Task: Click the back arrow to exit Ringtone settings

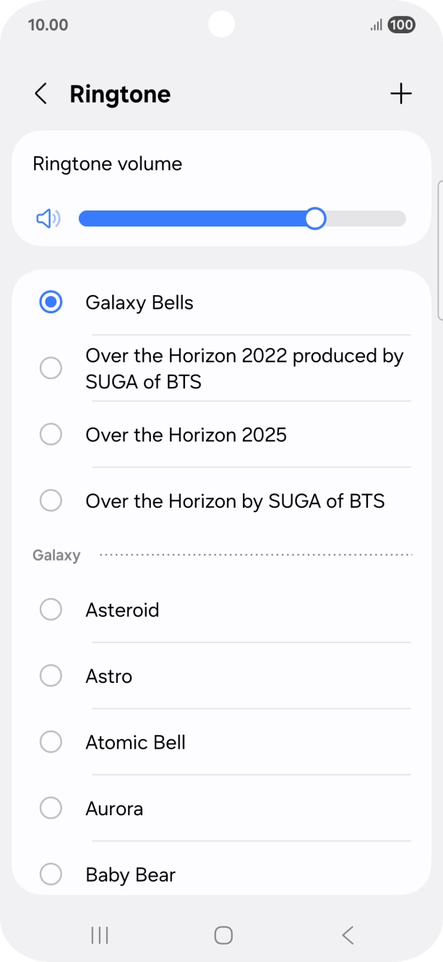Action: 41,93
